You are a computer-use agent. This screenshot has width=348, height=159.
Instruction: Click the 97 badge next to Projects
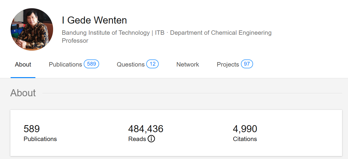(247, 64)
